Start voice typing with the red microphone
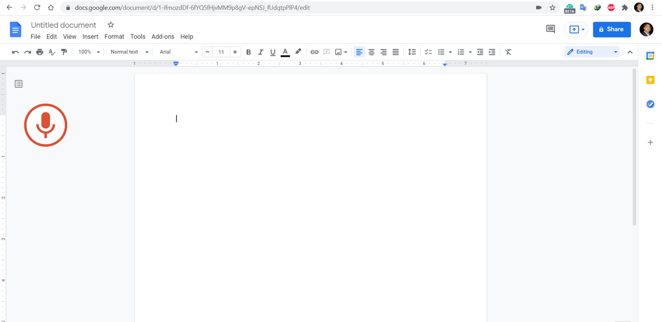The width and height of the screenshot is (662, 322). pyautogui.click(x=46, y=125)
